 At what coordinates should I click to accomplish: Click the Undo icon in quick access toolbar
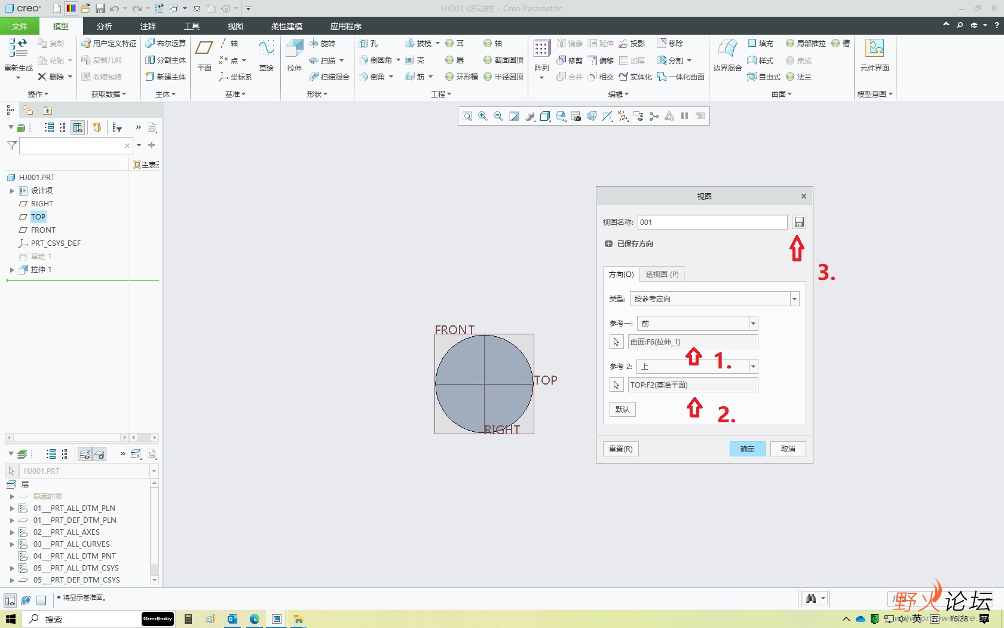click(x=114, y=8)
